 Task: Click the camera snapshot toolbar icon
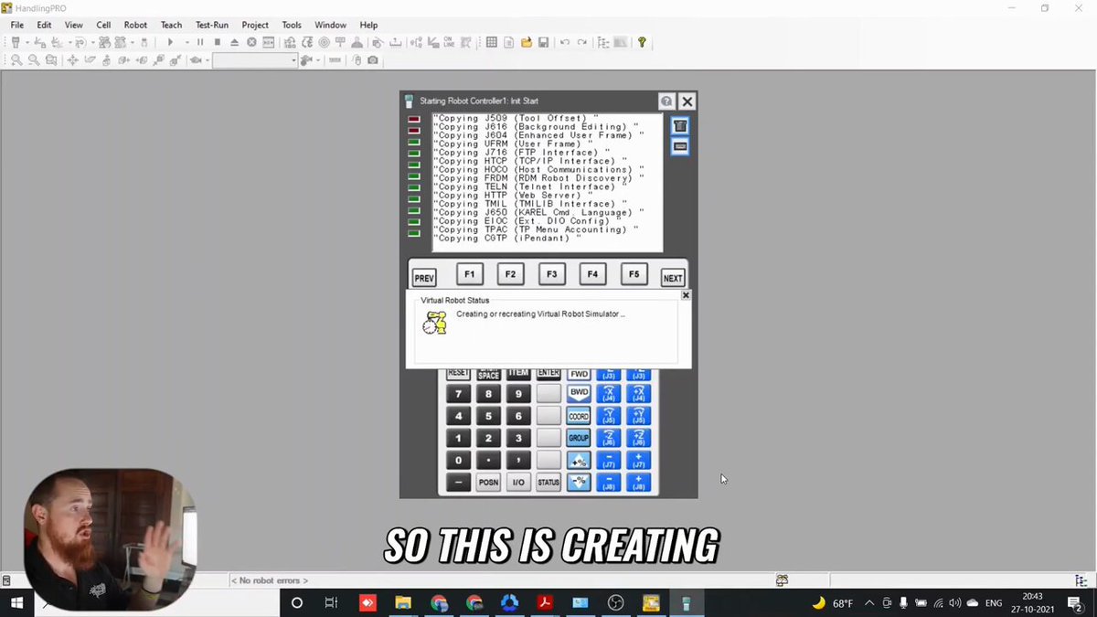point(372,60)
